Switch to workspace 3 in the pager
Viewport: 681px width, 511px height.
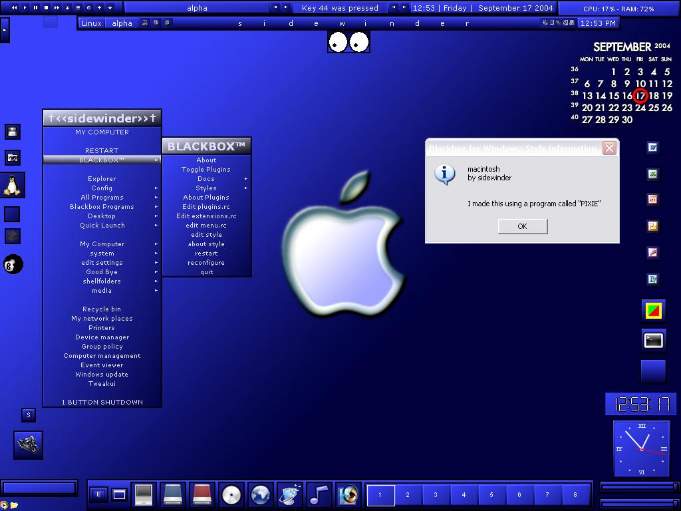pyautogui.click(x=436, y=495)
